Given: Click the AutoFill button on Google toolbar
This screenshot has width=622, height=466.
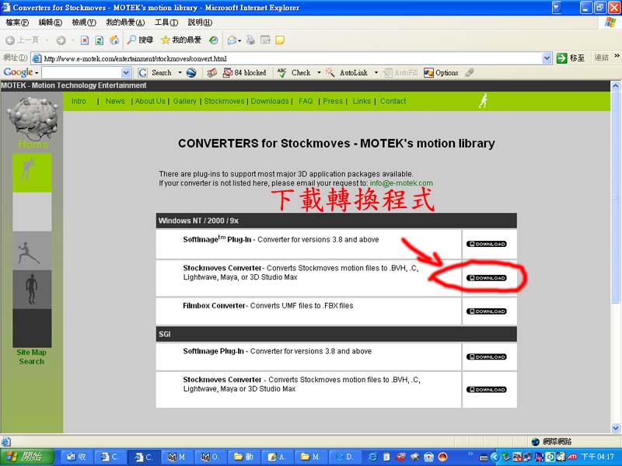Looking at the screenshot, I should (401, 73).
